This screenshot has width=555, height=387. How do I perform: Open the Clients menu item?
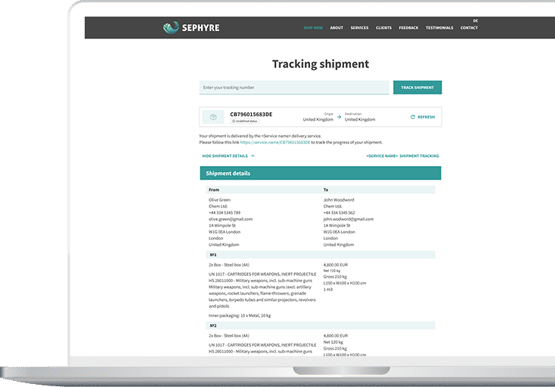coord(383,28)
